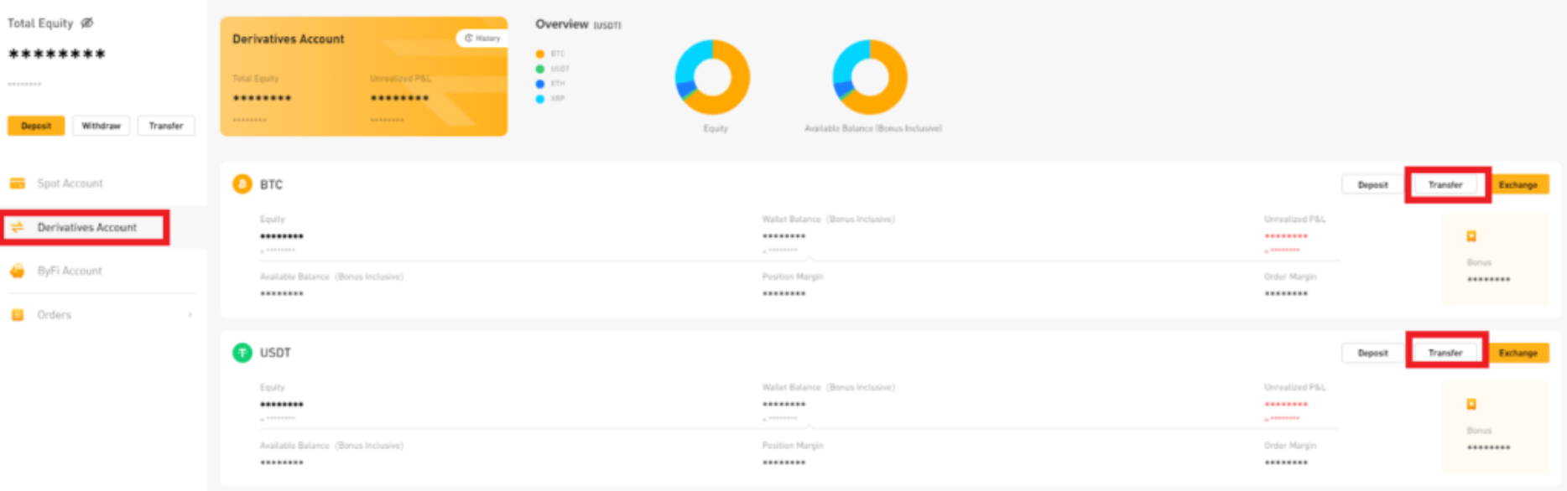This screenshot has width=1567, height=491.
Task: Click the BTC Unrealized P&L label
Action: click(1295, 220)
